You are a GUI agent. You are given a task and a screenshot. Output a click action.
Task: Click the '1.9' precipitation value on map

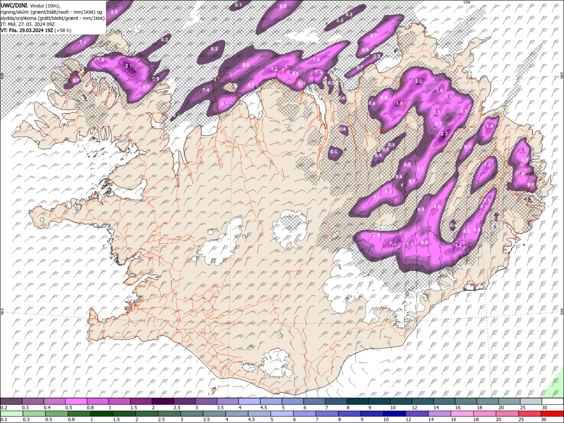399,103
